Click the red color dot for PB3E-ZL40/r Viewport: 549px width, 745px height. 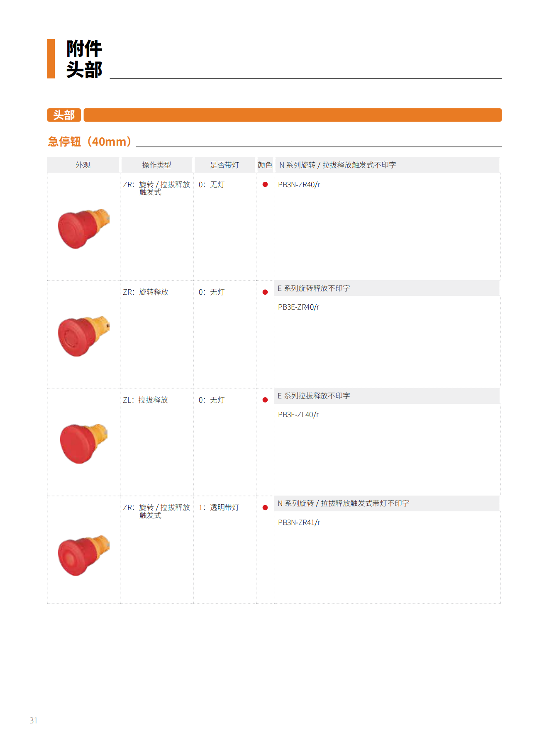tap(265, 400)
